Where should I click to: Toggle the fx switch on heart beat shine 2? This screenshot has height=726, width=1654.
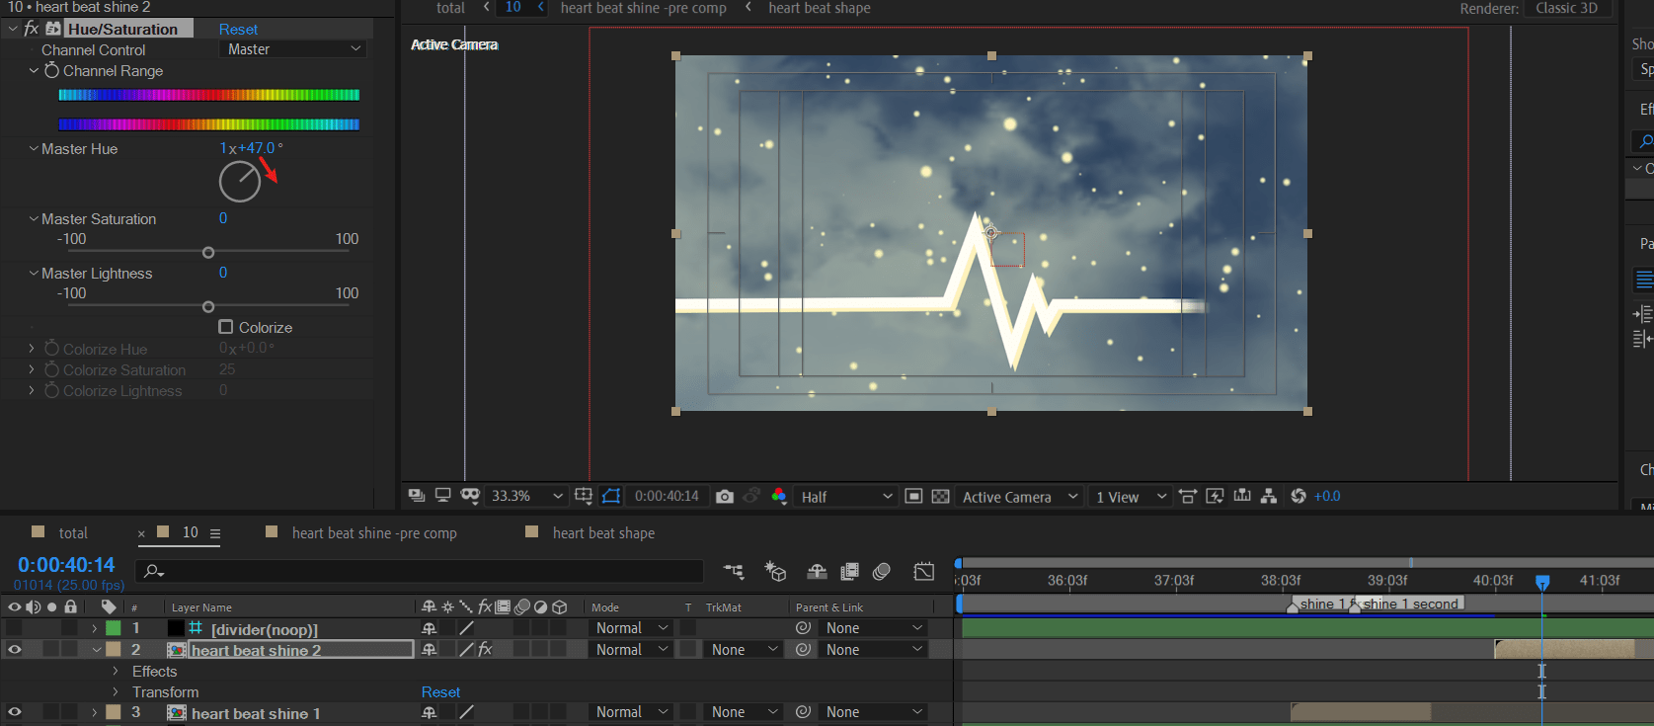tap(485, 649)
